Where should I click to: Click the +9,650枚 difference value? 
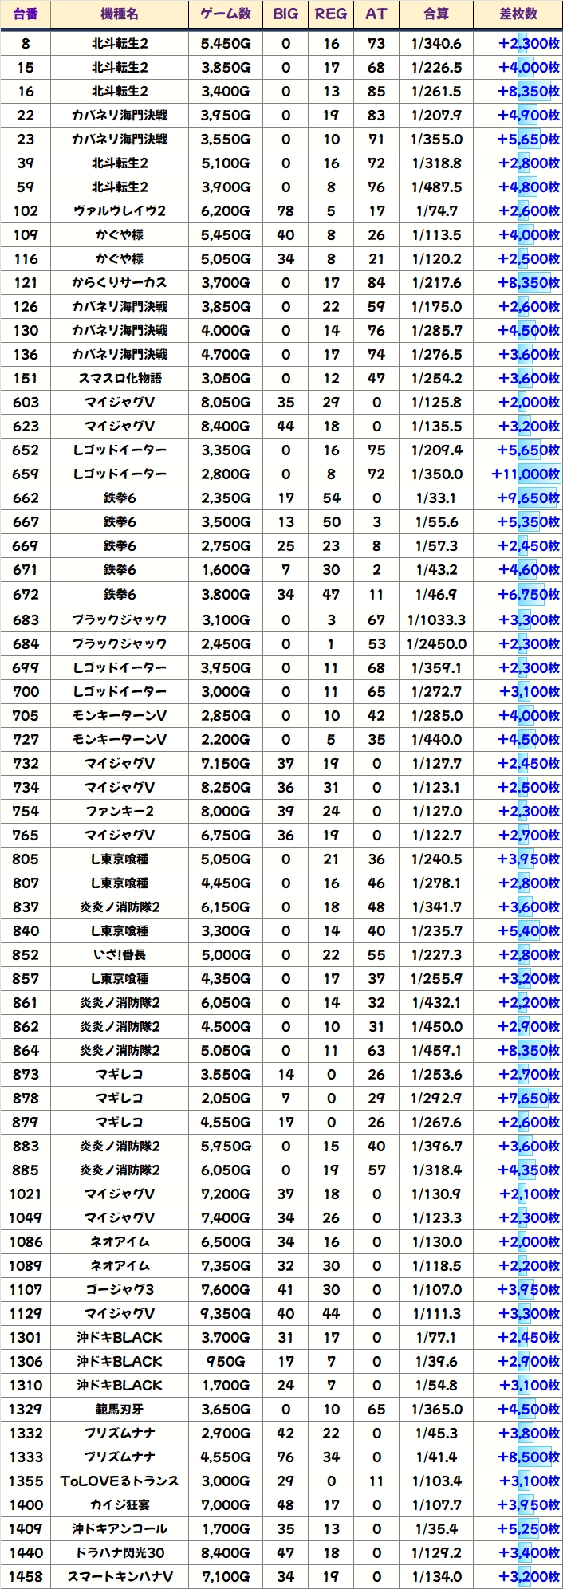(x=528, y=498)
